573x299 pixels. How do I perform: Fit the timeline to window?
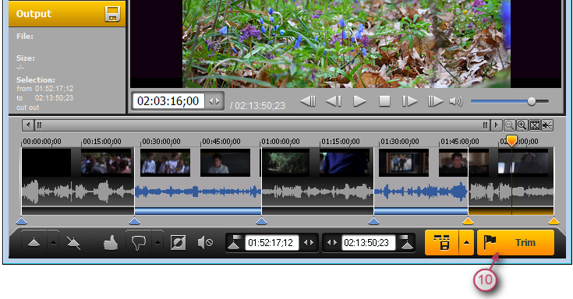[535, 125]
